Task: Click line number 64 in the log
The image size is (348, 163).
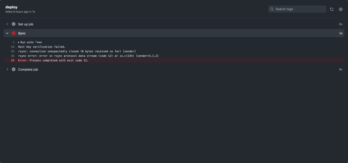Action: tap(13, 51)
